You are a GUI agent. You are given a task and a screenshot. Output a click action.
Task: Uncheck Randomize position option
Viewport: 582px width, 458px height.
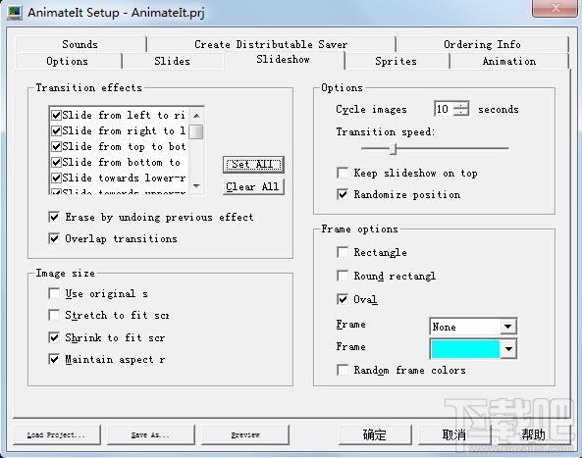click(343, 194)
